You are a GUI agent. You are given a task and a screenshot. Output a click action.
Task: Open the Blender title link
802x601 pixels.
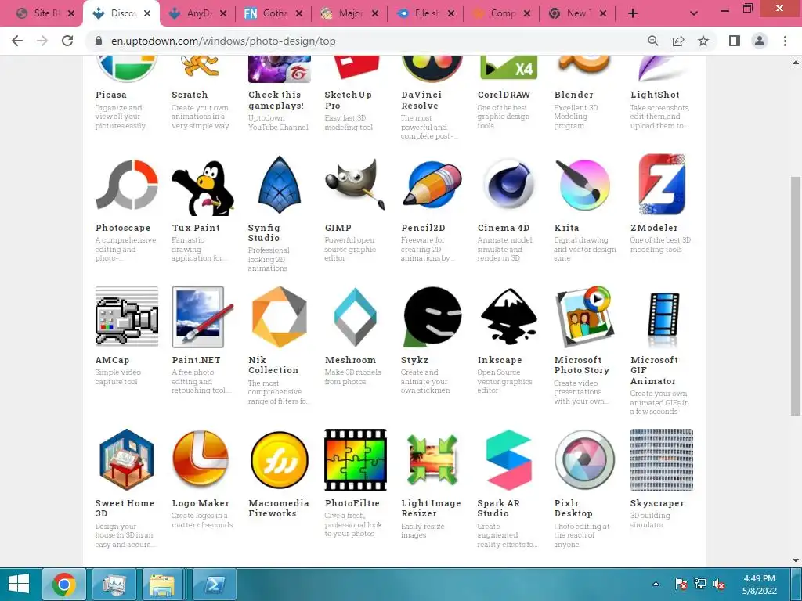pos(574,95)
